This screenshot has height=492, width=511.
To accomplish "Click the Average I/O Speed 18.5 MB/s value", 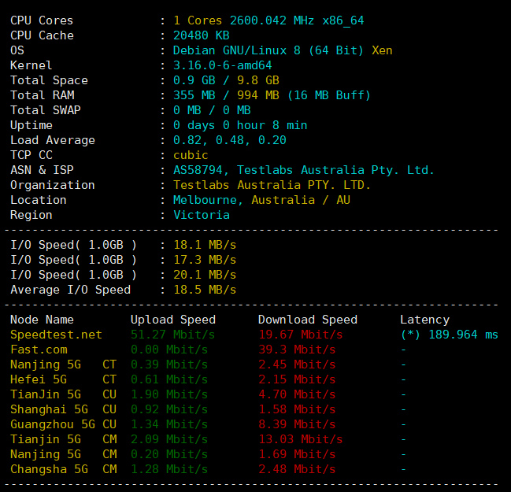I will (x=204, y=290).
